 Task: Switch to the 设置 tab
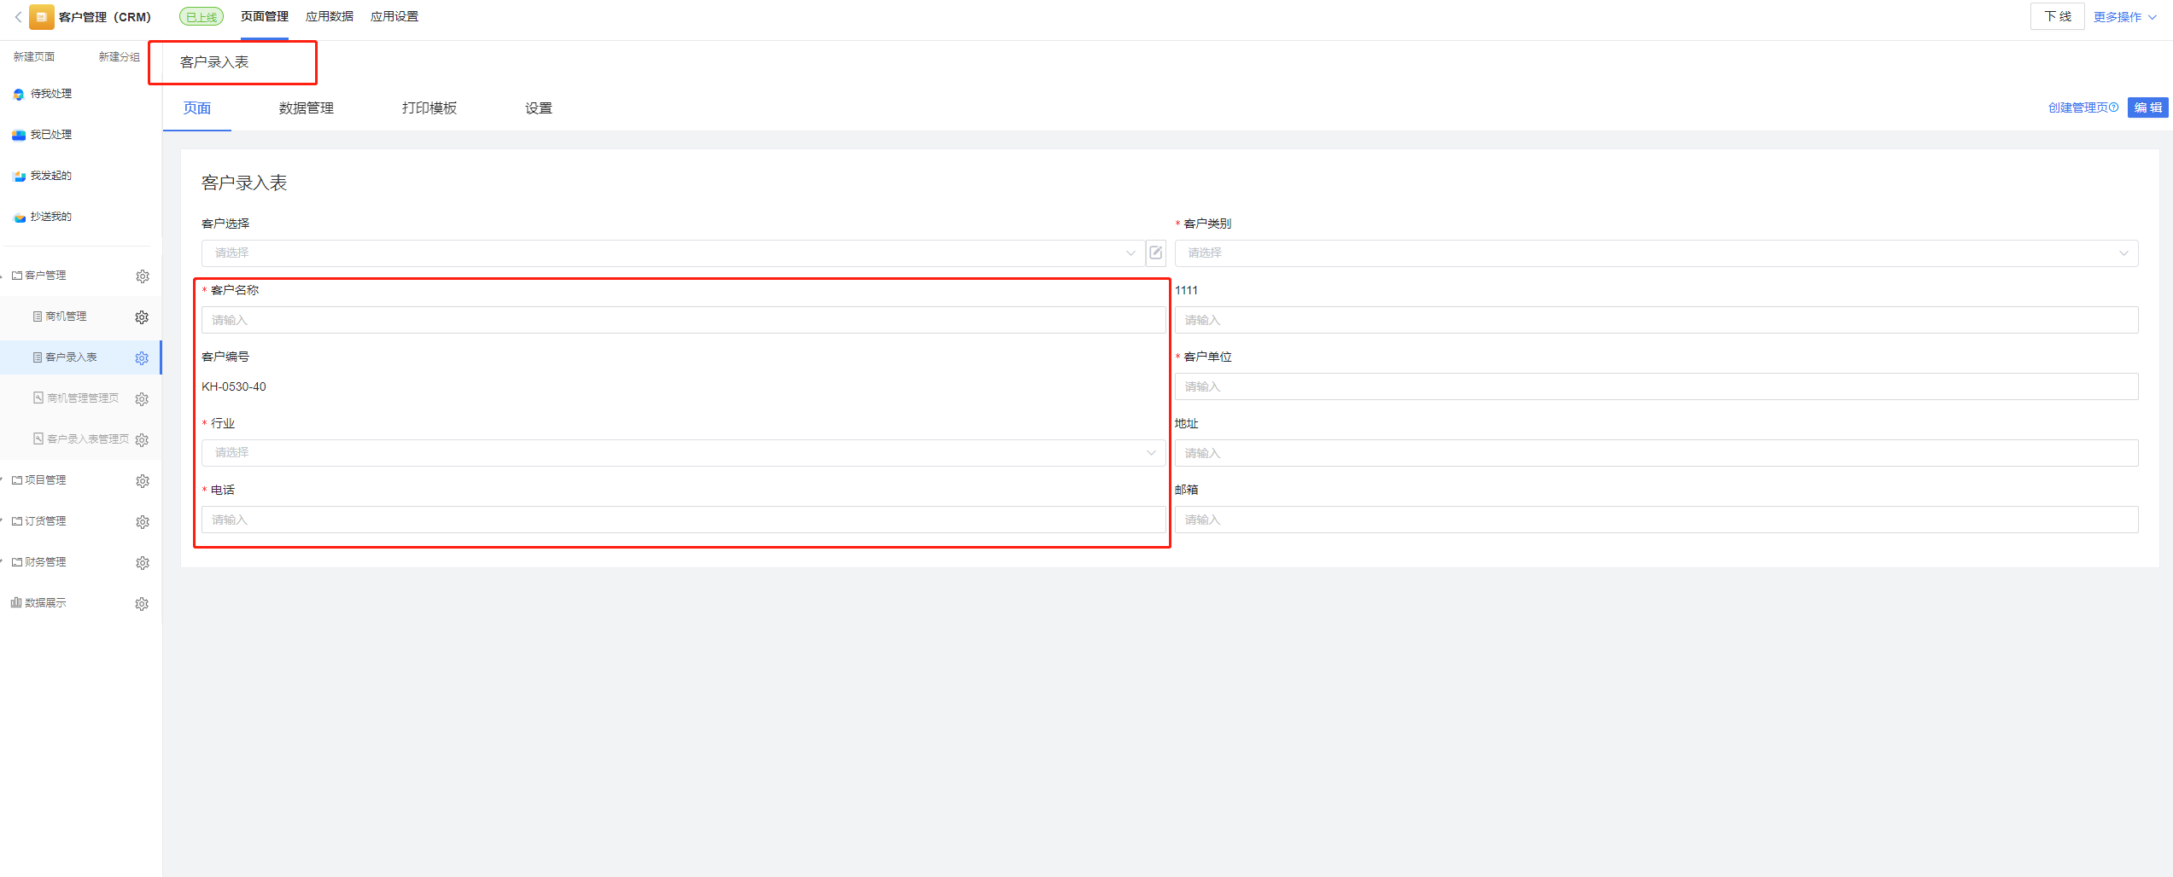coord(539,108)
